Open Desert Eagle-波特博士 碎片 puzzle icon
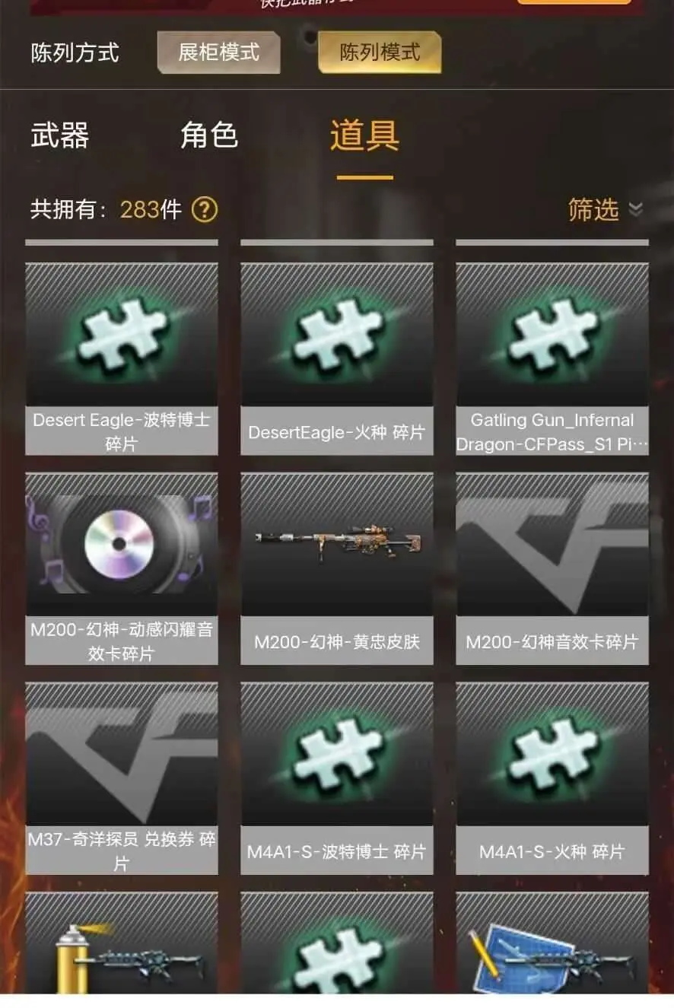 121,335
